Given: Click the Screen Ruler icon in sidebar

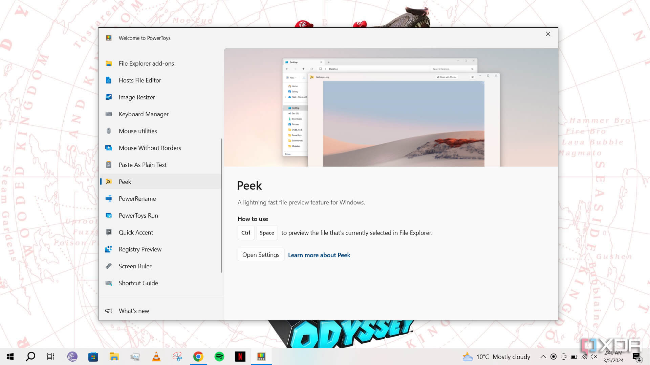Looking at the screenshot, I should 109,266.
